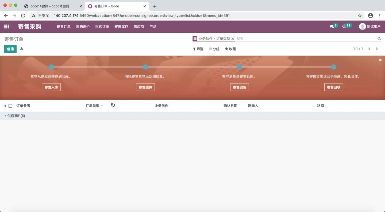This screenshot has height=212, width=385.
Task: Click the page reload icon
Action: 23,15
